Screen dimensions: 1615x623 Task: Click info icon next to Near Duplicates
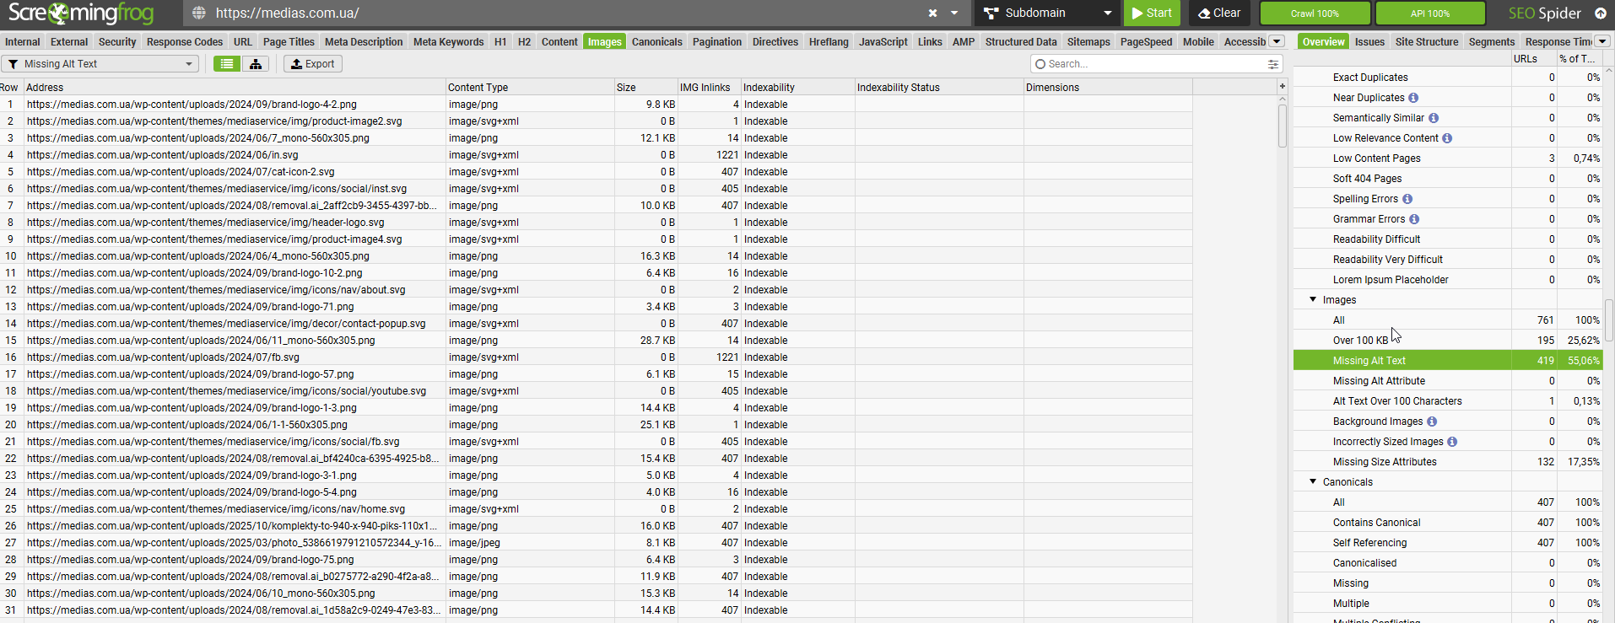tap(1413, 98)
